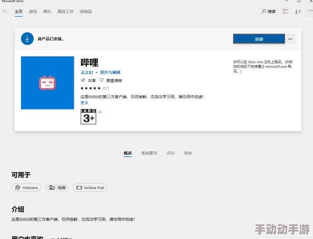The width and height of the screenshot is (313, 239).
Task: Open the user account avatar
Action: tap(285, 12)
